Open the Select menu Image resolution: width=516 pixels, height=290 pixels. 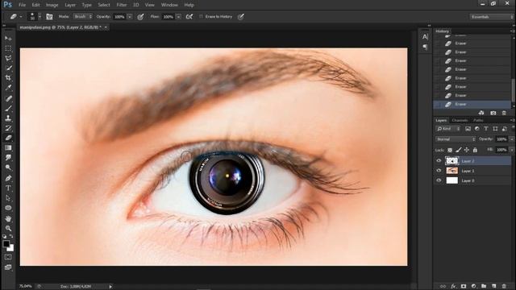coord(104,5)
